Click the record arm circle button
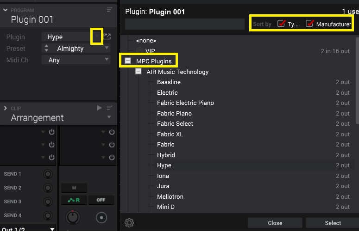Viewport: 359px width, 232px height. 101,218
